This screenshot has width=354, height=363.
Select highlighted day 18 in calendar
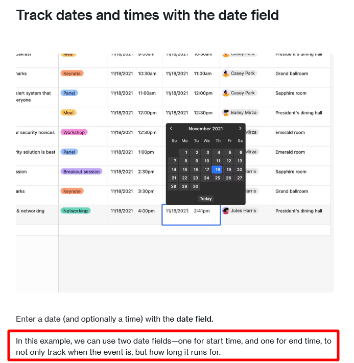pyautogui.click(x=218, y=170)
